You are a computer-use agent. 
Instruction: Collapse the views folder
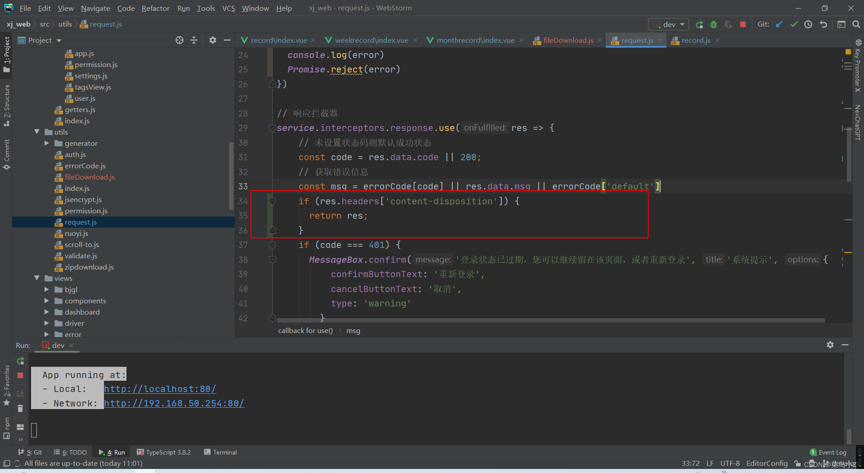[37, 278]
